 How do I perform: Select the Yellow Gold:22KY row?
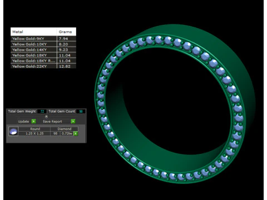click(43, 66)
